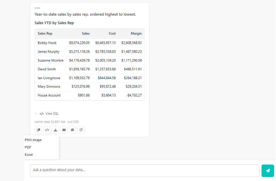Select the James Murphy name cell

tap(49, 52)
